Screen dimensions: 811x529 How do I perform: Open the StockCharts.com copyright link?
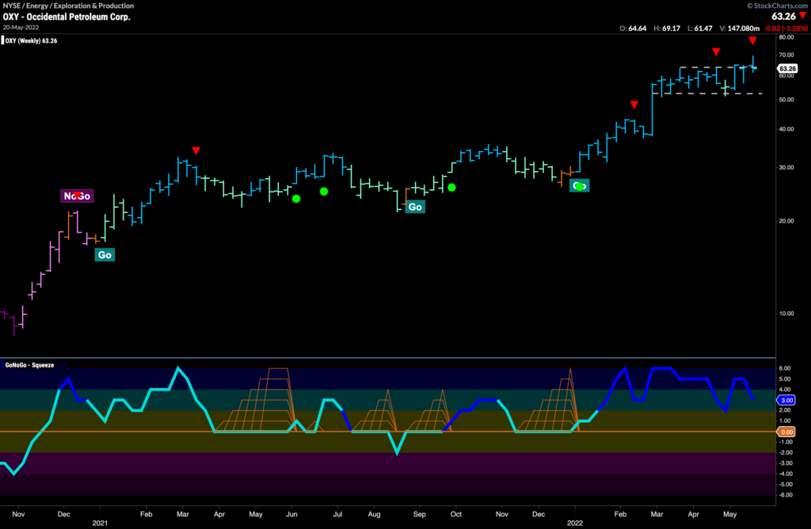pos(778,6)
